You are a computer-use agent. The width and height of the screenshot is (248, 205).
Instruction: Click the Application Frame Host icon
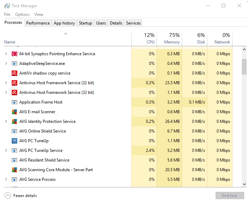click(14, 102)
